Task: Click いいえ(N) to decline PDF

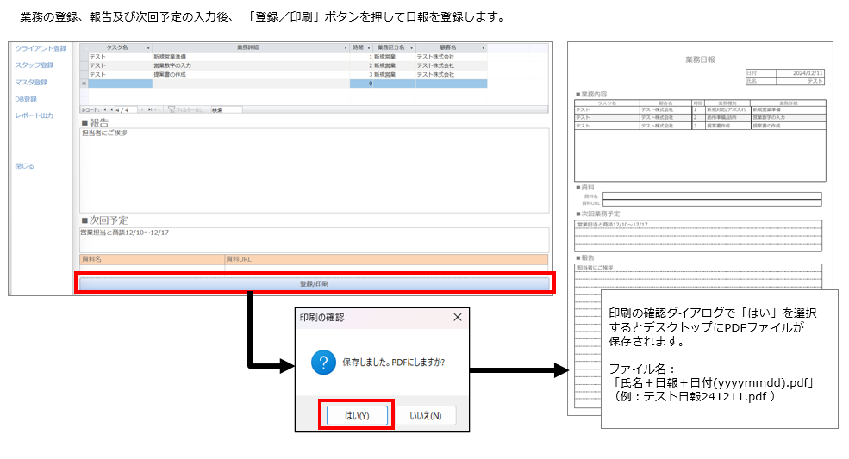Action: pyautogui.click(x=425, y=415)
